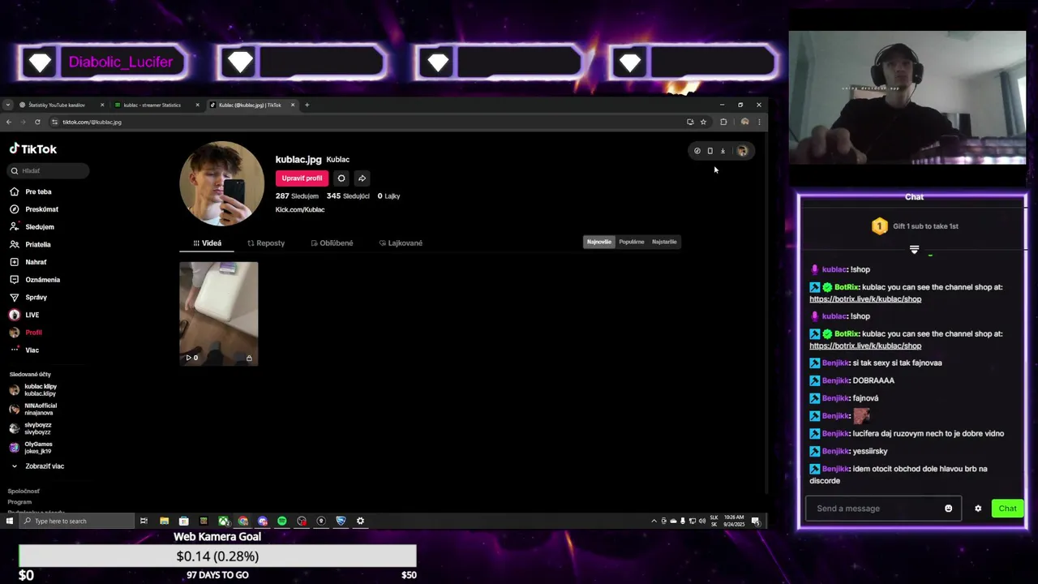The height and width of the screenshot is (584, 1038).
Task: Click the Hľadať search field
Action: click(49, 171)
